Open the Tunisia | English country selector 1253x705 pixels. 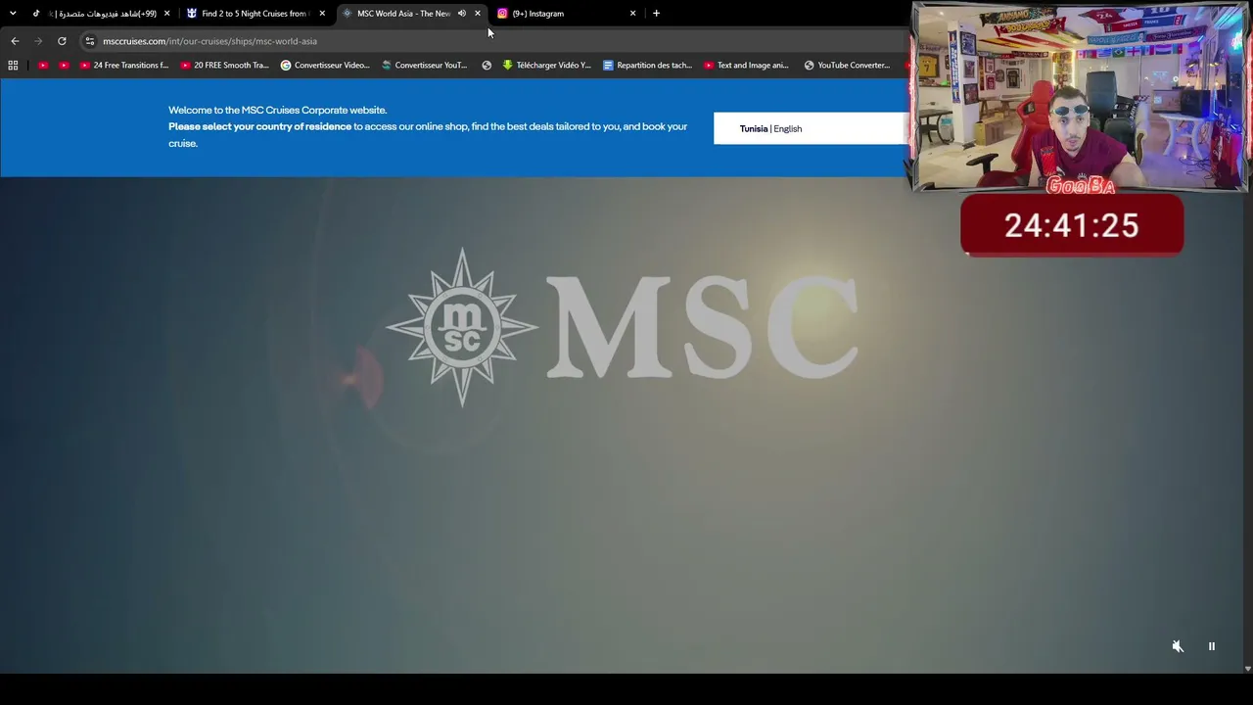tap(811, 128)
